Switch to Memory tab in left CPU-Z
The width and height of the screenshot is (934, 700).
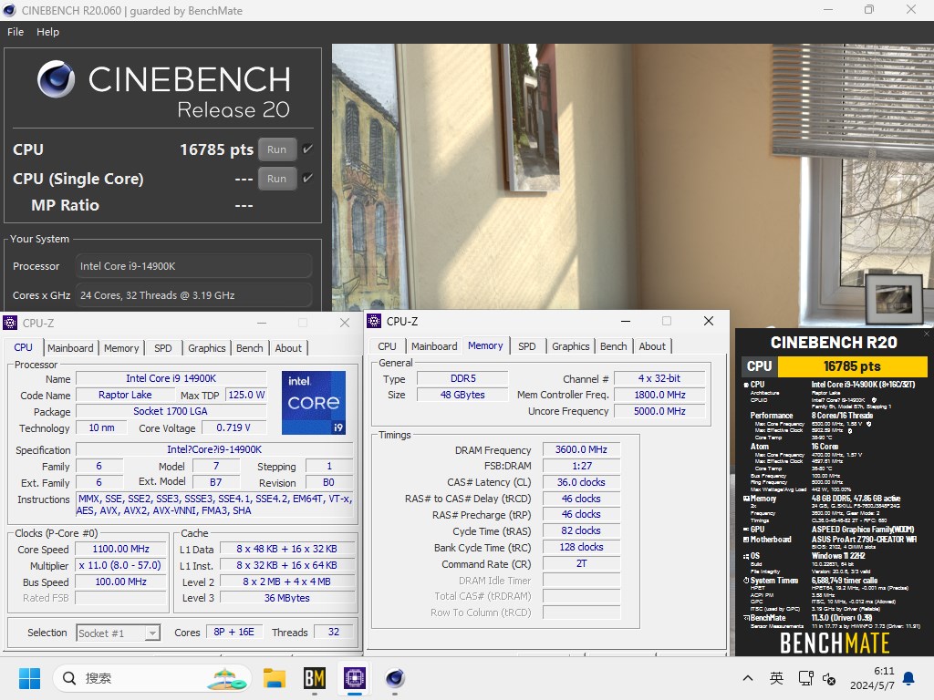pyautogui.click(x=121, y=348)
